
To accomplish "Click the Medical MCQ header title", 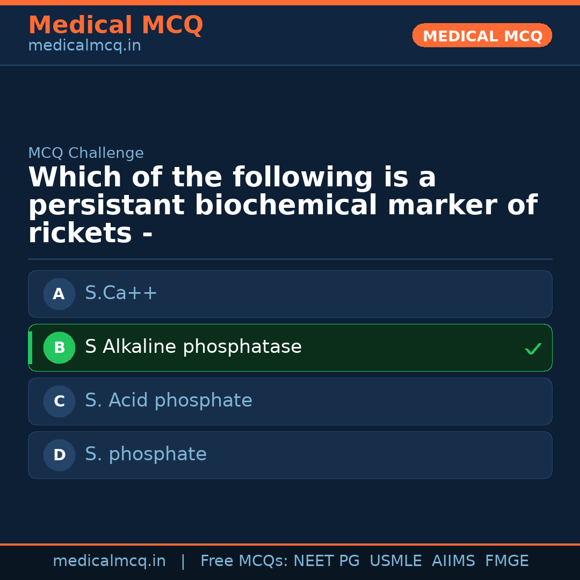I will pyautogui.click(x=115, y=25).
